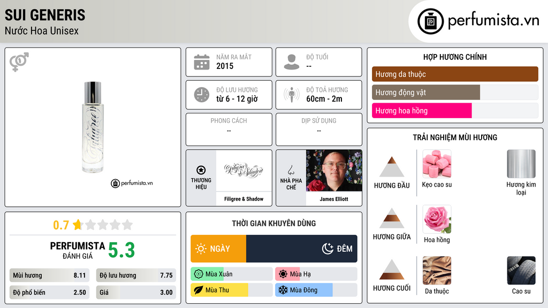
Task: Click the Độ lưu hương 7.75 score bar
Action: click(x=136, y=275)
